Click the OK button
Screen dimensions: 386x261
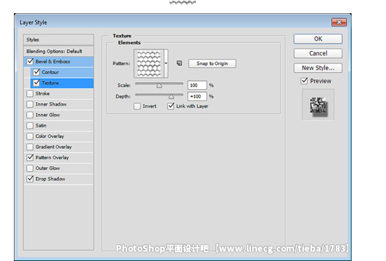(318, 39)
